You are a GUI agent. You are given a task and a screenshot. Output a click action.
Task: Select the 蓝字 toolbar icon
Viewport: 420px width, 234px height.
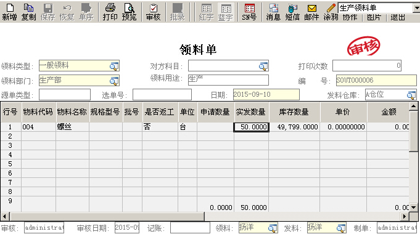(226, 12)
